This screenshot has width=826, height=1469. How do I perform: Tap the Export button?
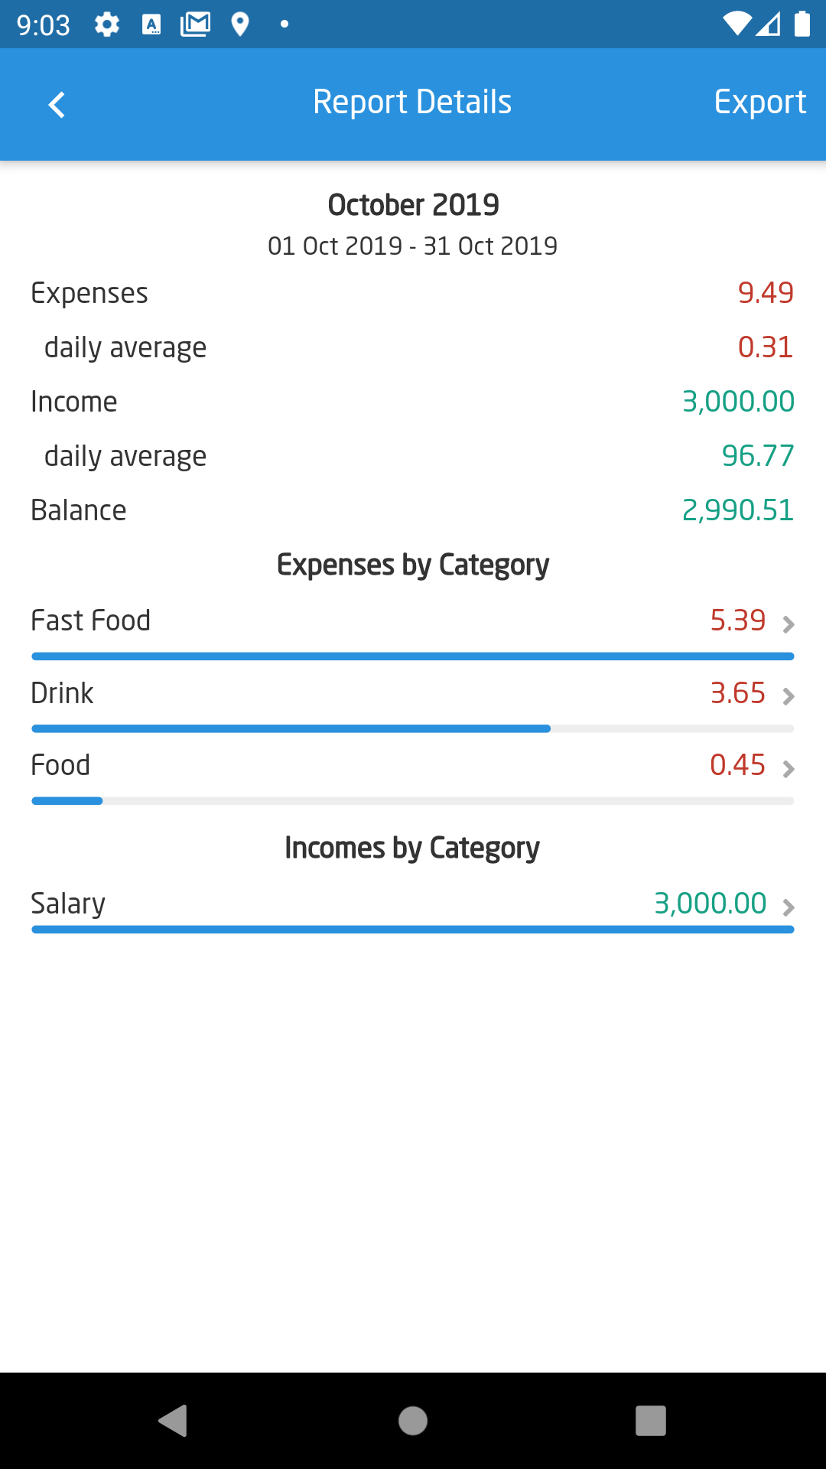[759, 103]
